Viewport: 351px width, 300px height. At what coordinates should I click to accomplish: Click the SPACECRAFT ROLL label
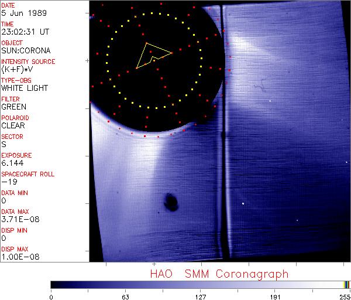(27, 174)
